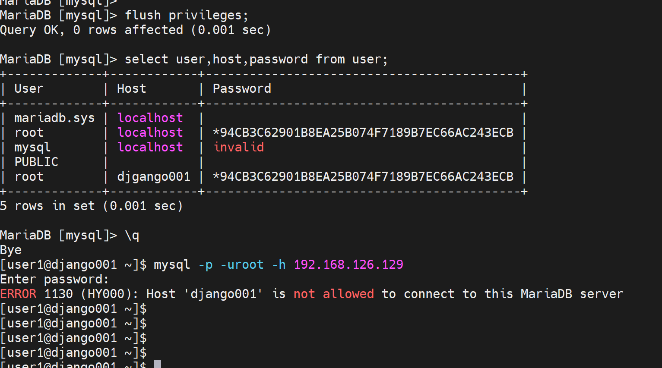Click the IP address 192.168.126.129
The width and height of the screenshot is (662, 368).
[348, 265]
